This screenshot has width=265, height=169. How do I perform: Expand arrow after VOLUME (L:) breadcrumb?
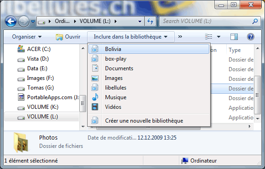click(x=116, y=22)
